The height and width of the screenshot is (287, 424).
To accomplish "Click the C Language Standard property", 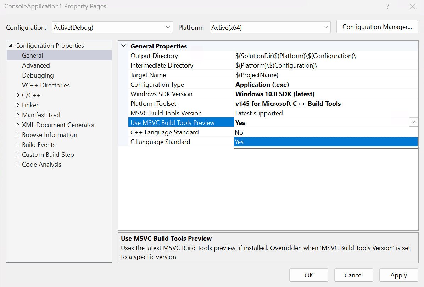I will pos(160,142).
